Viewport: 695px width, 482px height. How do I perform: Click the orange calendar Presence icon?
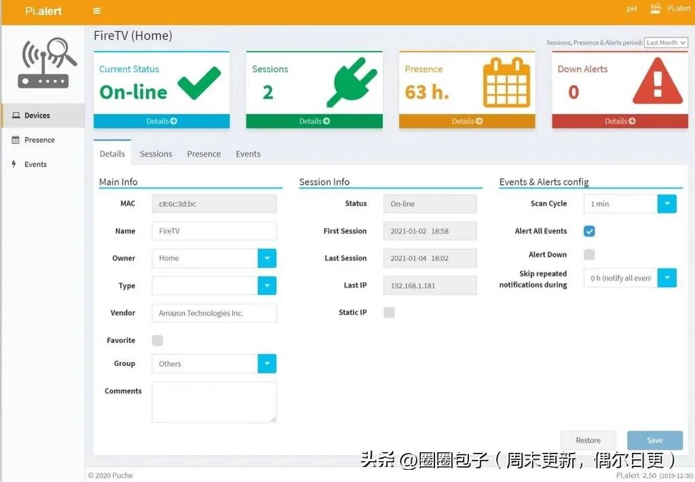[x=506, y=83]
